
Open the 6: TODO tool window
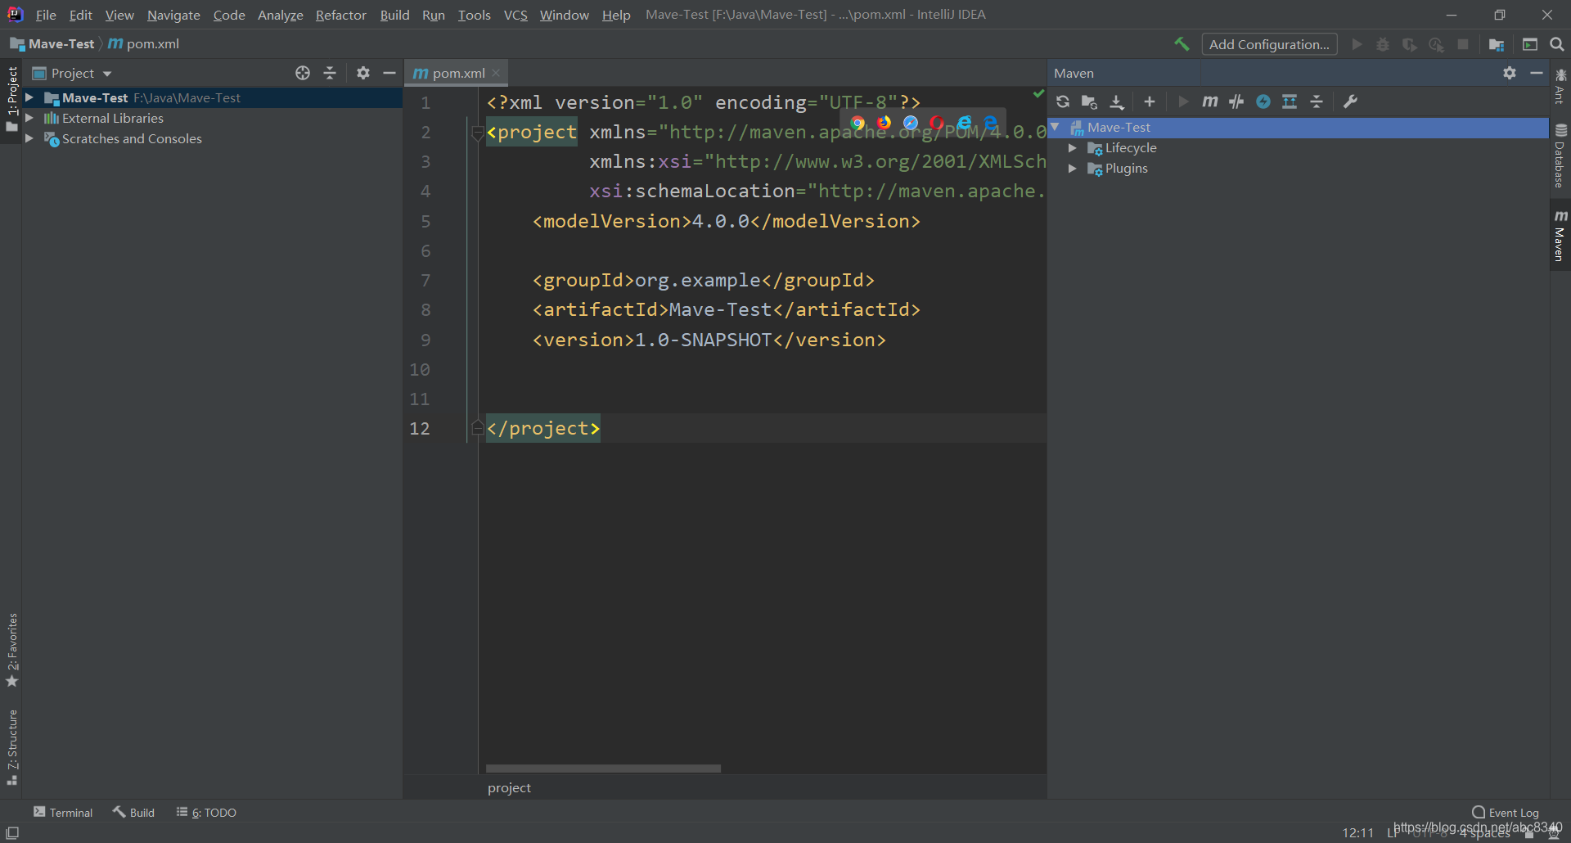pos(206,812)
